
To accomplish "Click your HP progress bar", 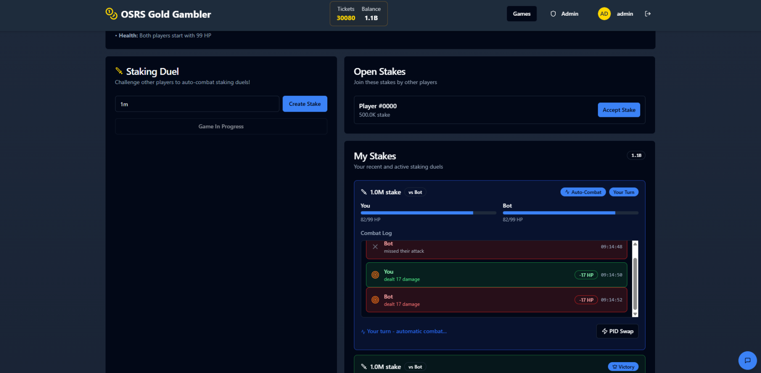I will pyautogui.click(x=428, y=213).
